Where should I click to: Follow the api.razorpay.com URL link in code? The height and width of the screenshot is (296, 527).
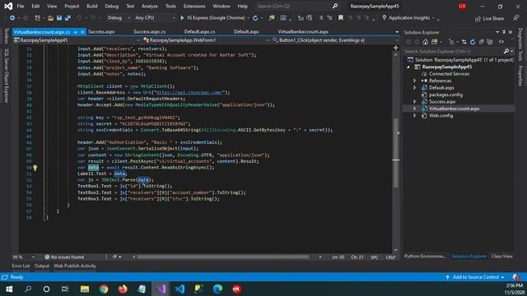[189, 93]
